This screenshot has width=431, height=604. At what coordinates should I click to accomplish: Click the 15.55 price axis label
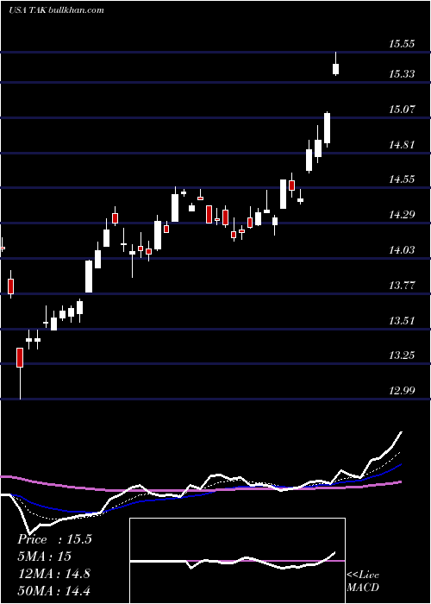402,44
